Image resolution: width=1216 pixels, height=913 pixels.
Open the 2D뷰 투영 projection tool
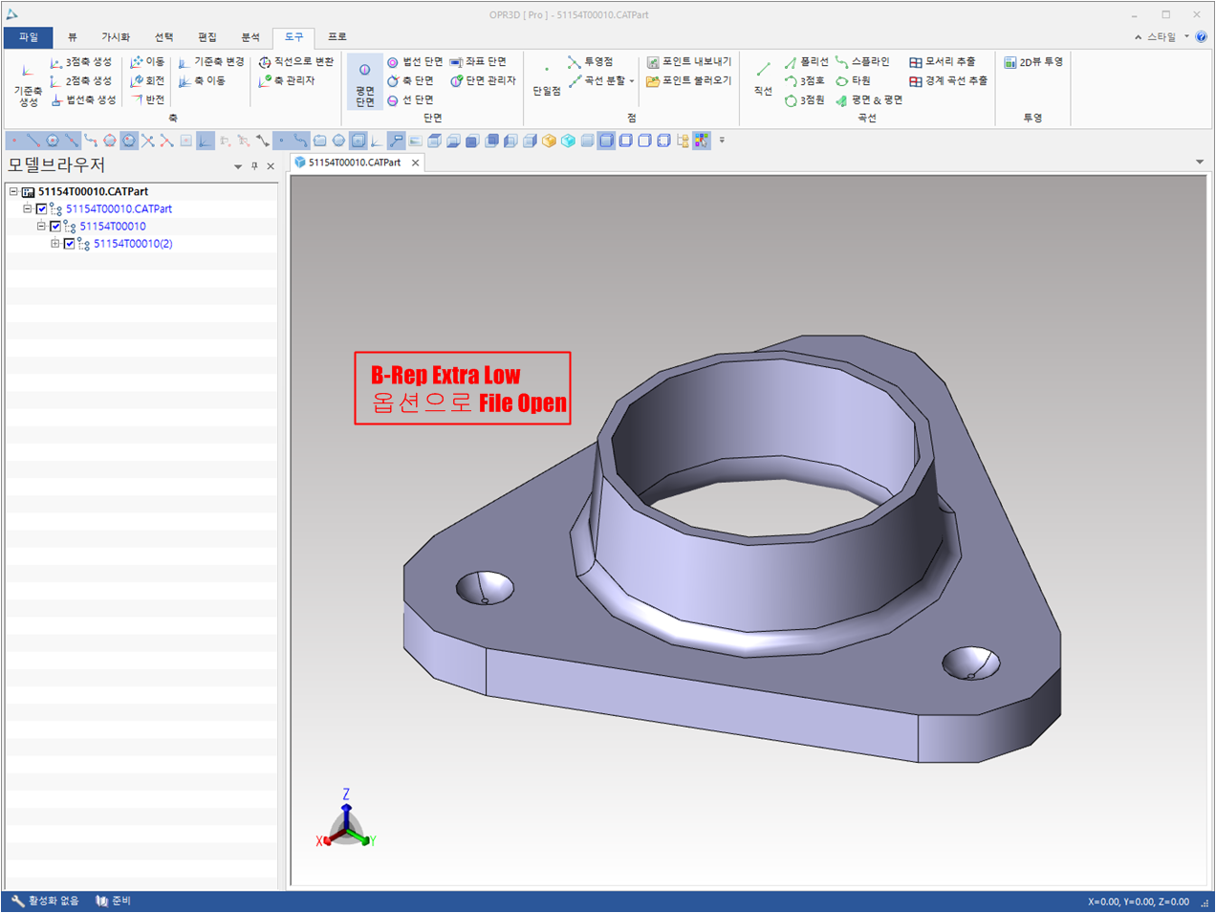pyautogui.click(x=1033, y=62)
